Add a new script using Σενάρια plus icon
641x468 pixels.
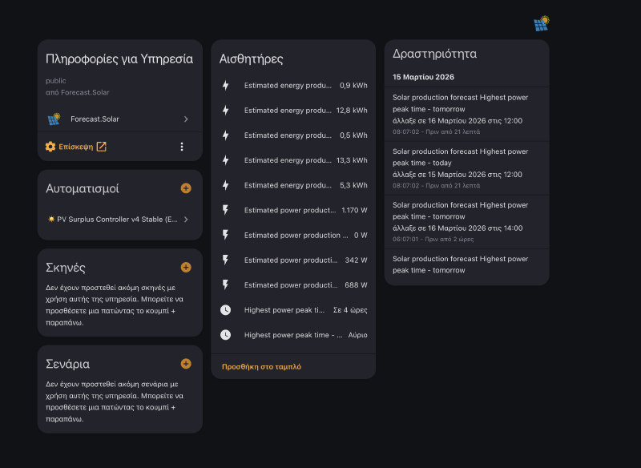point(186,364)
